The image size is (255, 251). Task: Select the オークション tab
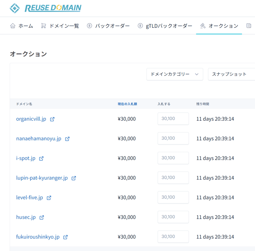point(219,26)
